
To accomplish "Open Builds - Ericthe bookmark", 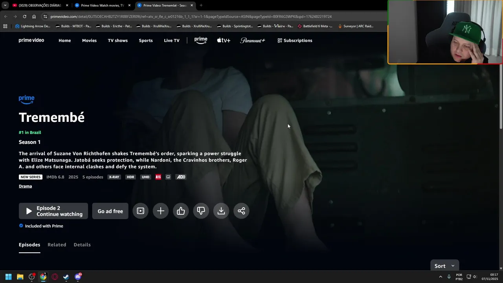I will pyautogui.click(x=114, y=26).
